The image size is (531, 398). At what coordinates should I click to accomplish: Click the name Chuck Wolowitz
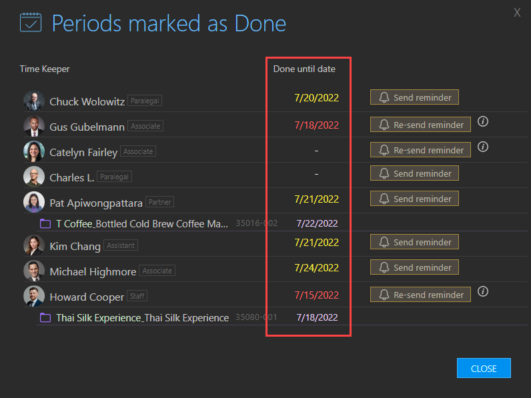[x=87, y=101]
